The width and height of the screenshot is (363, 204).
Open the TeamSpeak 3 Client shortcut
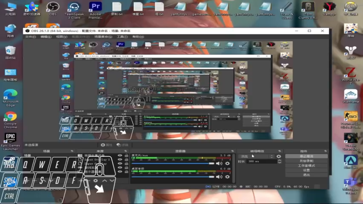(x=74, y=10)
